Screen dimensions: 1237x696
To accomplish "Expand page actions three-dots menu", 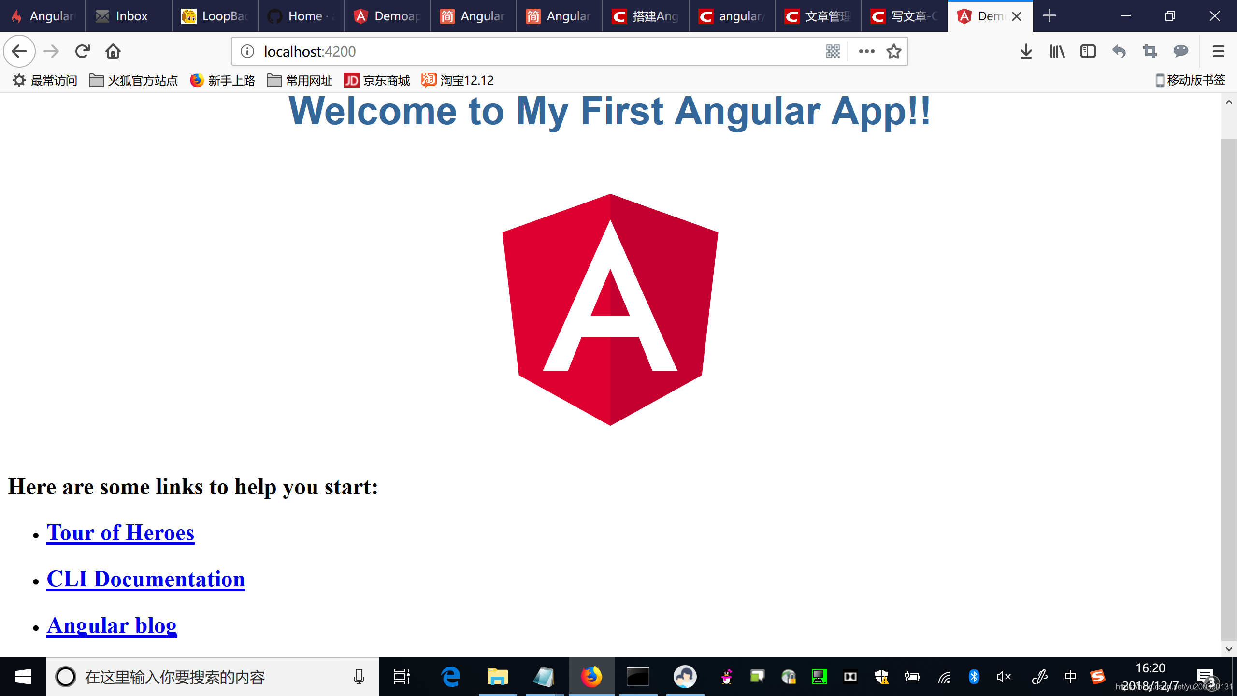I will coord(866,51).
